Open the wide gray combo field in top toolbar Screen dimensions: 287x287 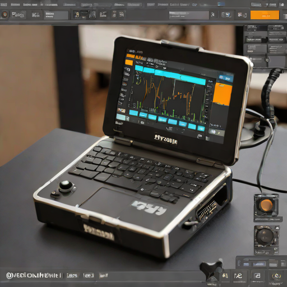tap(189, 15)
